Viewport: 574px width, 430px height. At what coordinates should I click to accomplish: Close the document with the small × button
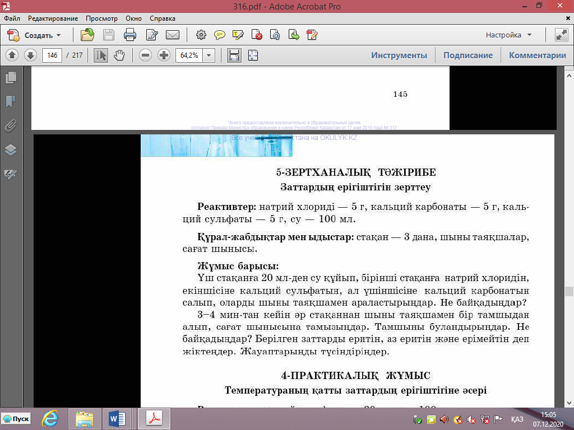(568, 18)
